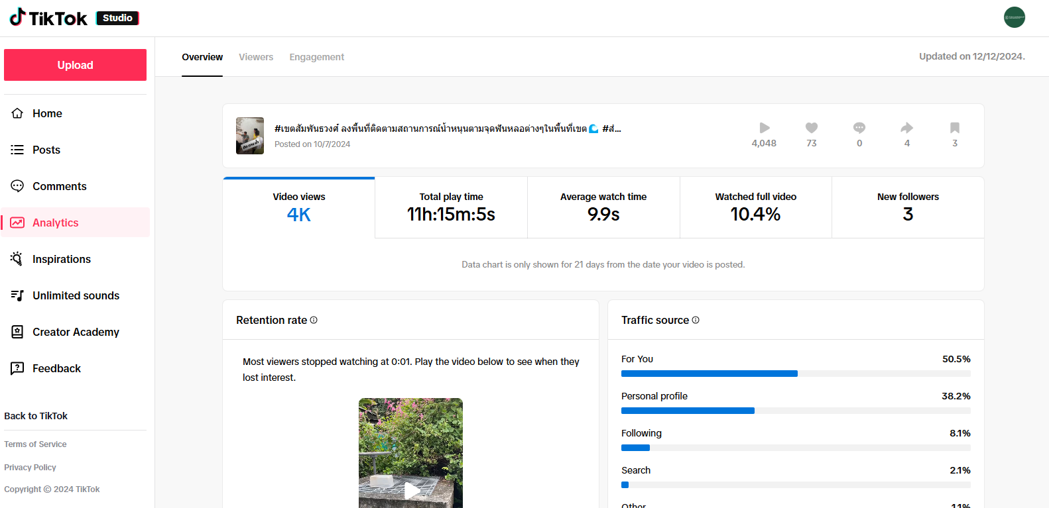Open Posts from the sidebar
Viewport: 1049px width, 508px height.
coord(46,150)
